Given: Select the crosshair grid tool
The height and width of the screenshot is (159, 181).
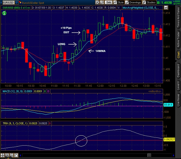Looking at the screenshot, I should [2, 155].
